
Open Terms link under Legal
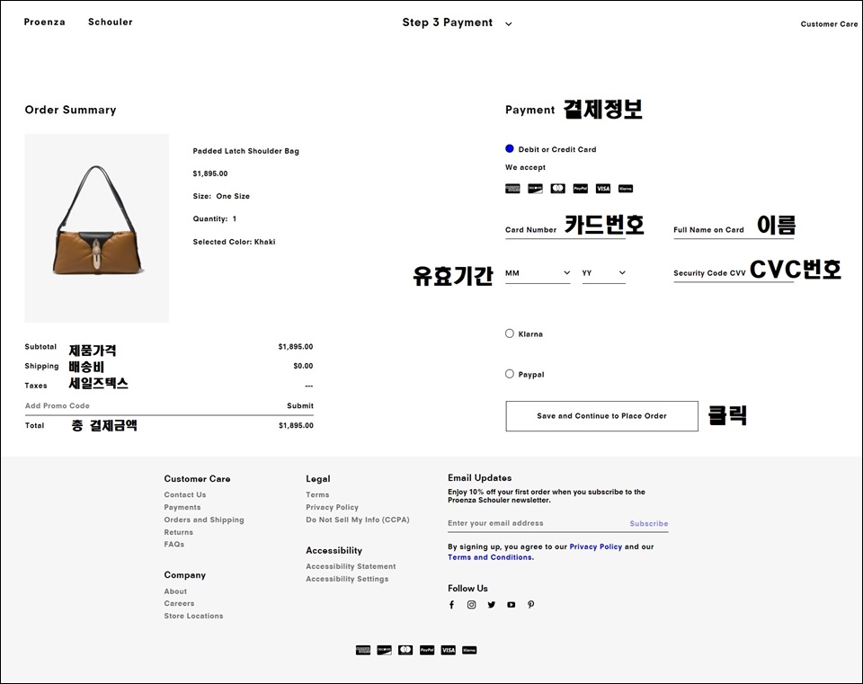[317, 494]
